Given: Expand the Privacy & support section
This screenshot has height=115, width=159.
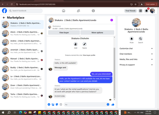Looking at the screenshot, I should point(136,65).
